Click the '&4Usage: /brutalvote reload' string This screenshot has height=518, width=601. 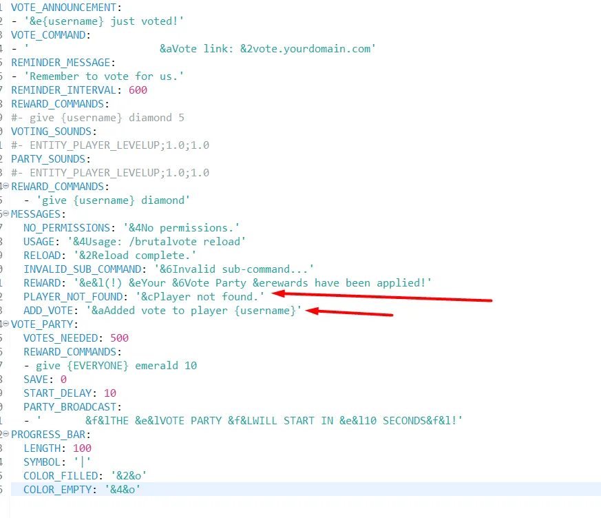pos(157,242)
